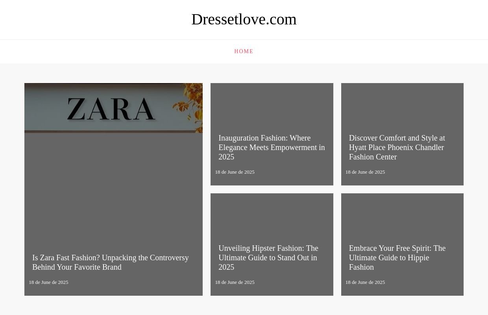Click the date under the Zara article

(48, 282)
